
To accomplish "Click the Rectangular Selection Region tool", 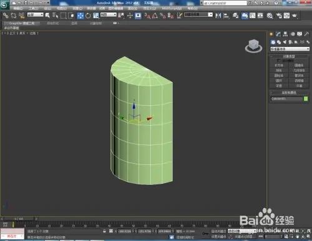I will (63, 16).
